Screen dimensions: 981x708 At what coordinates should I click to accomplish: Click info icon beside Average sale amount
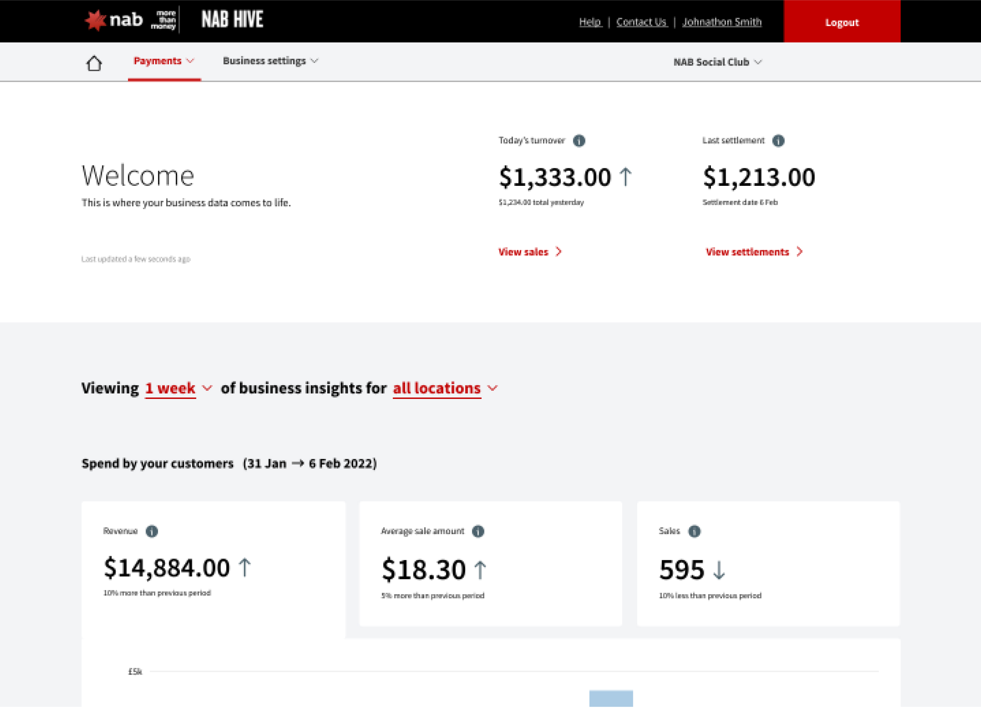point(478,531)
